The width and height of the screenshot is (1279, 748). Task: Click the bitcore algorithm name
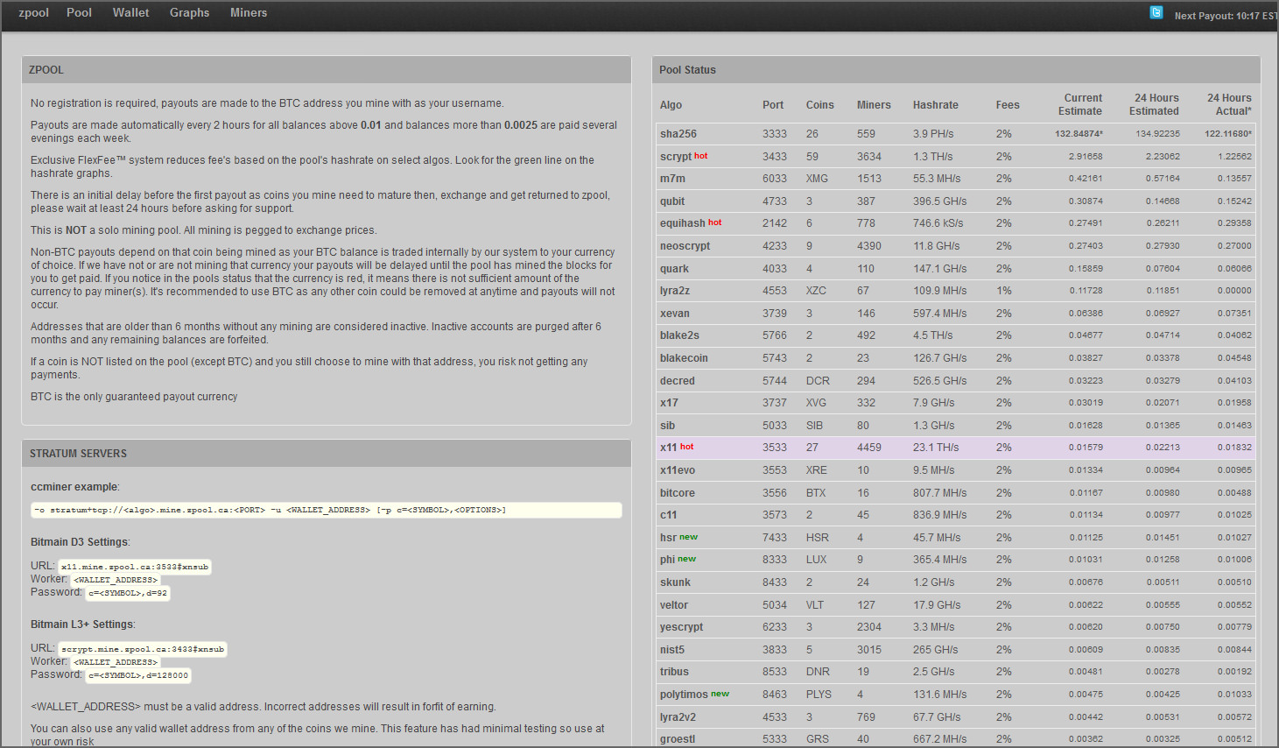(x=678, y=493)
